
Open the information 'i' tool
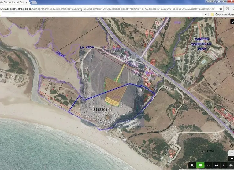[x=224, y=165]
